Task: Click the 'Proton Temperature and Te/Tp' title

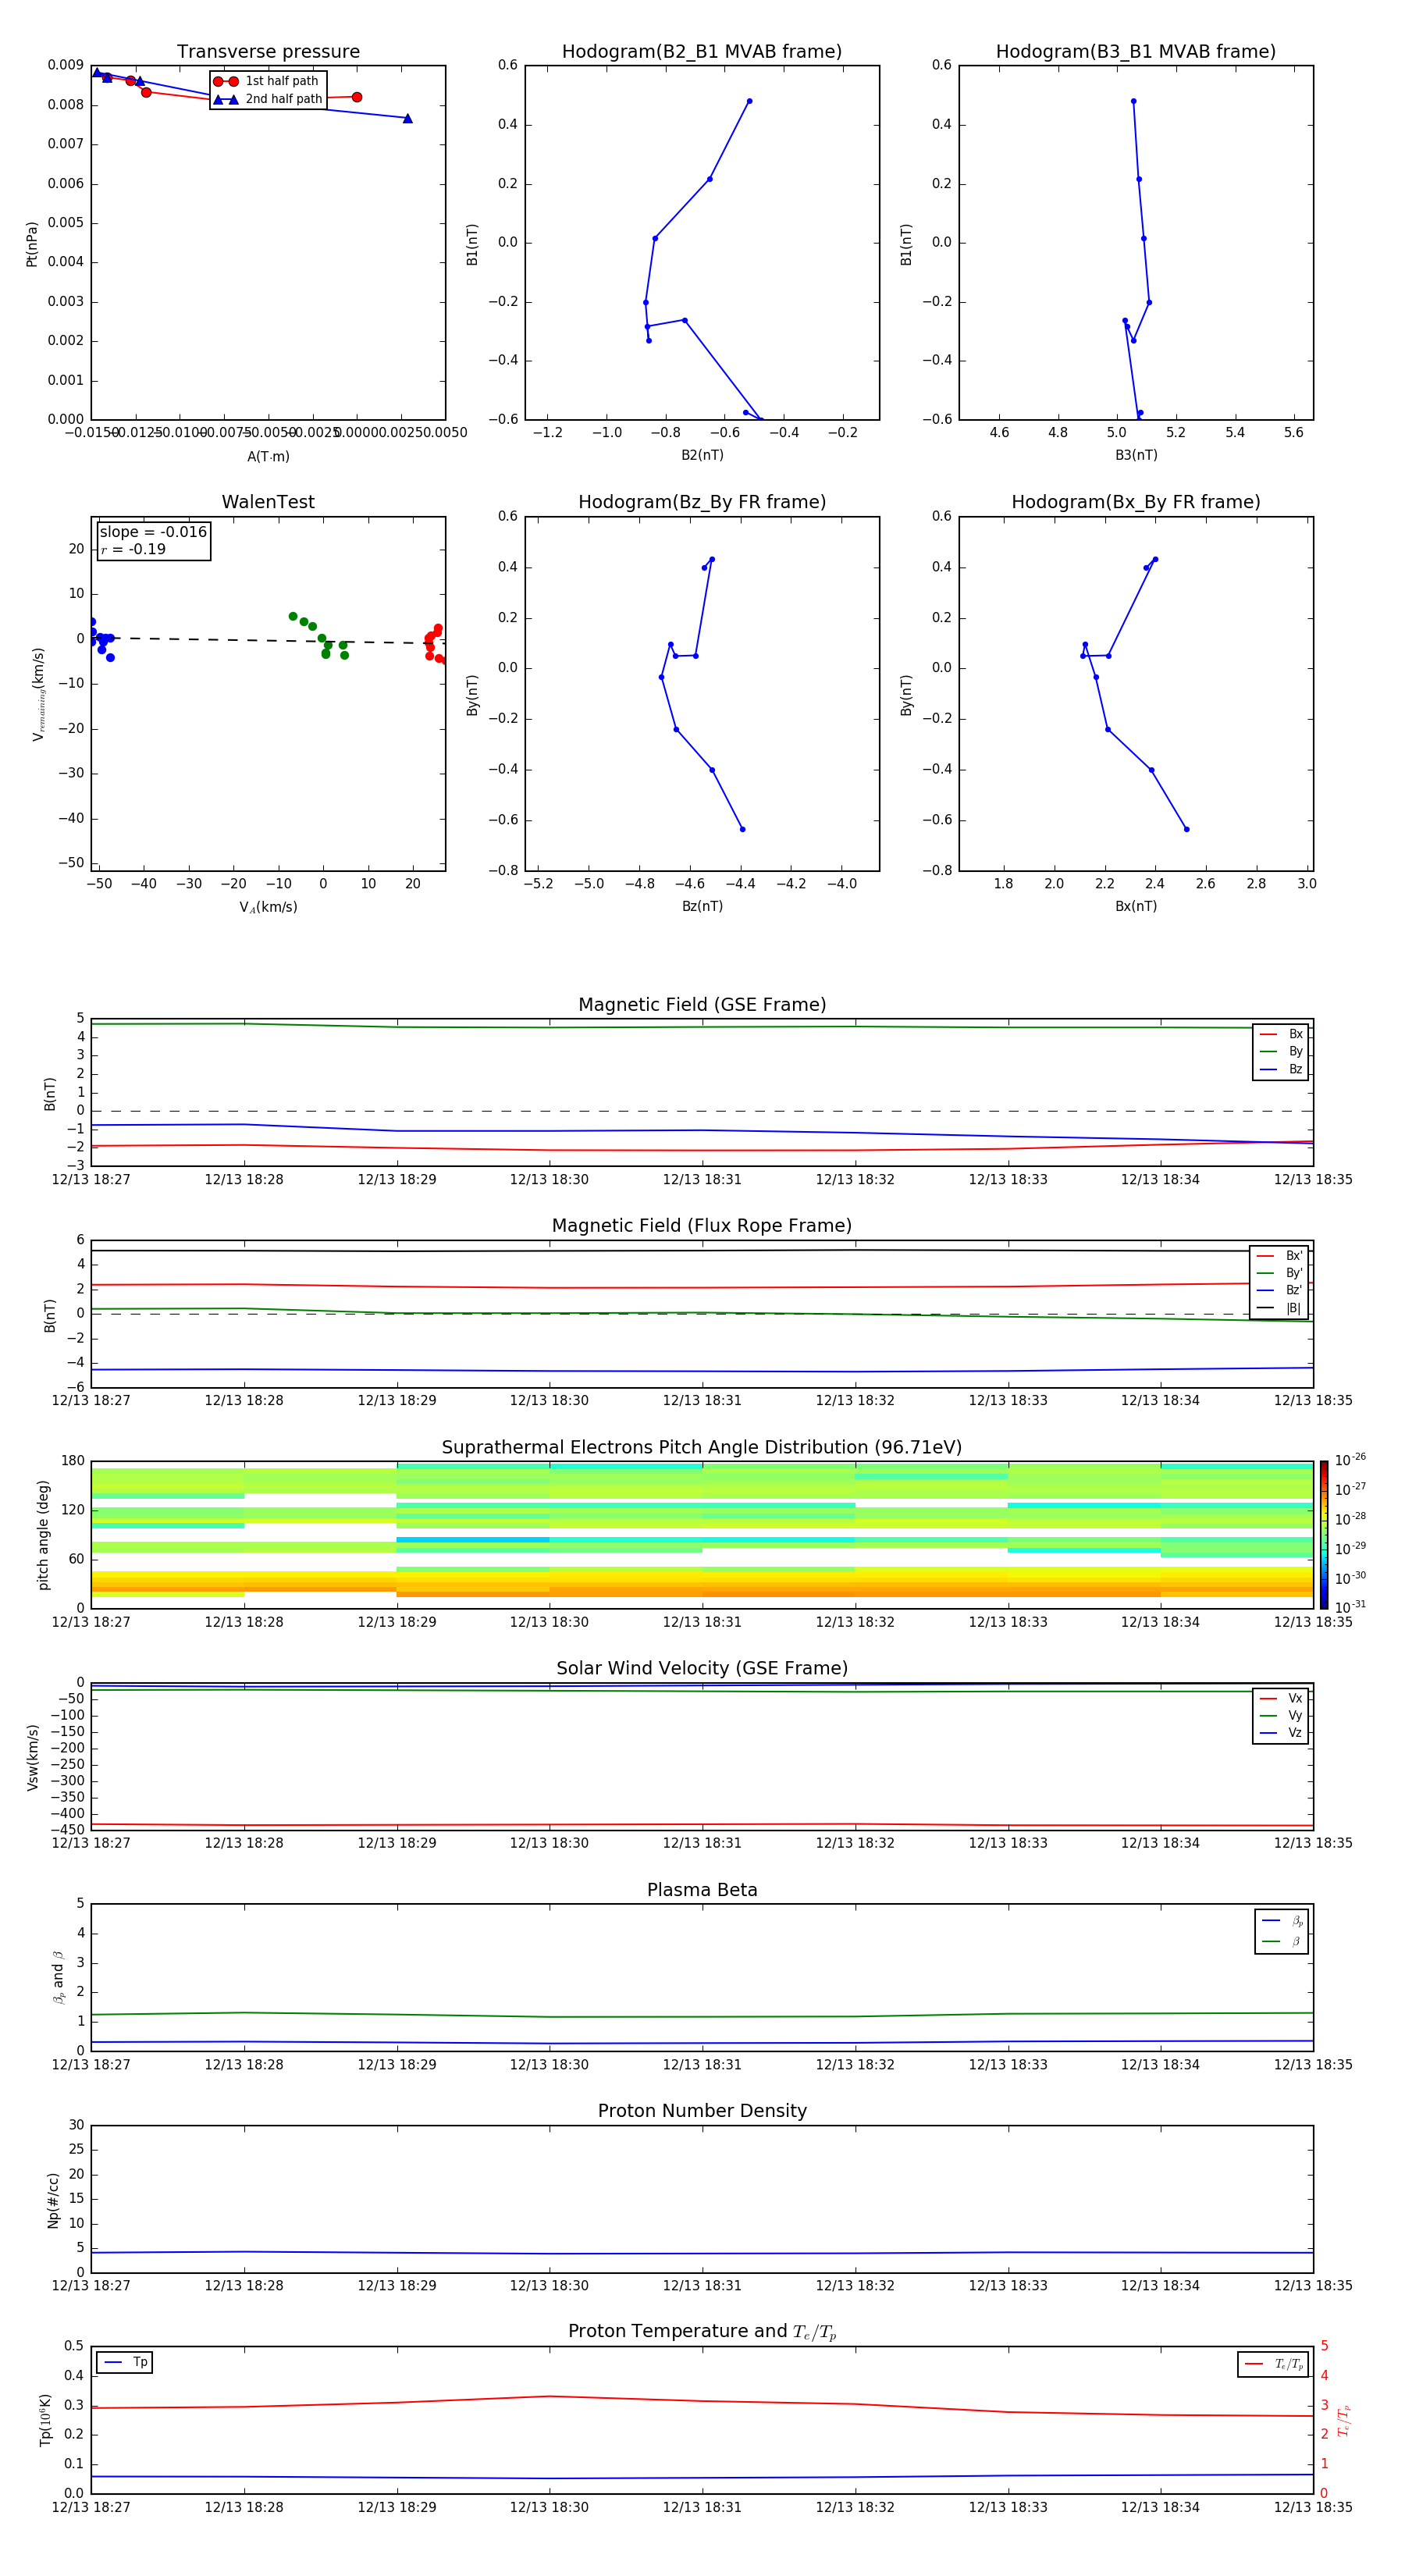Action: pyautogui.click(x=702, y=2332)
